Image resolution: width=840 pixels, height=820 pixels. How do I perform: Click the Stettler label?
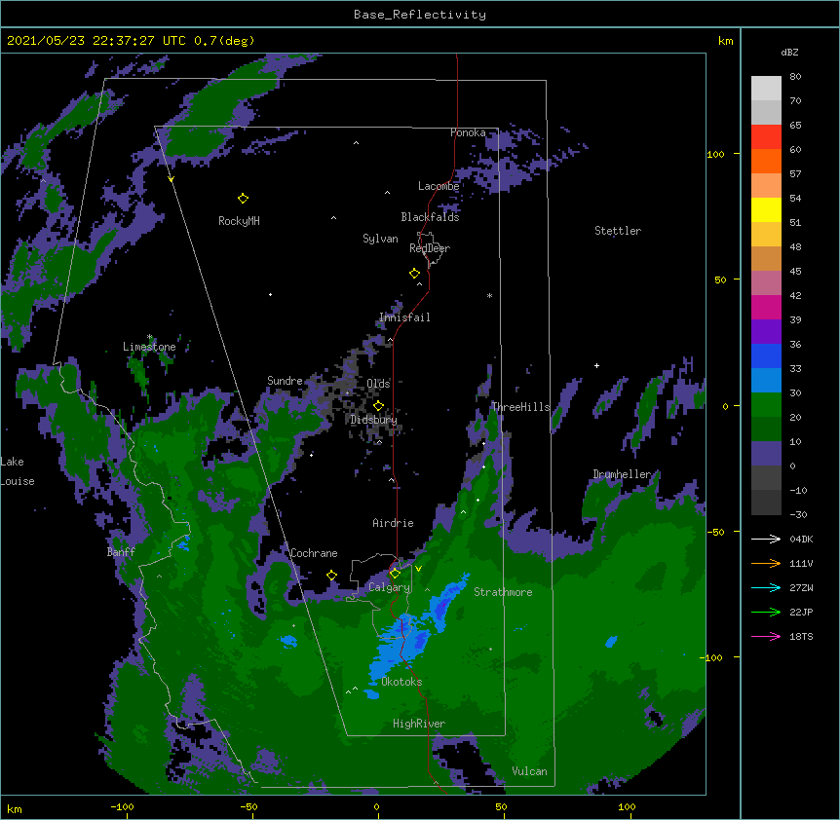(x=618, y=231)
